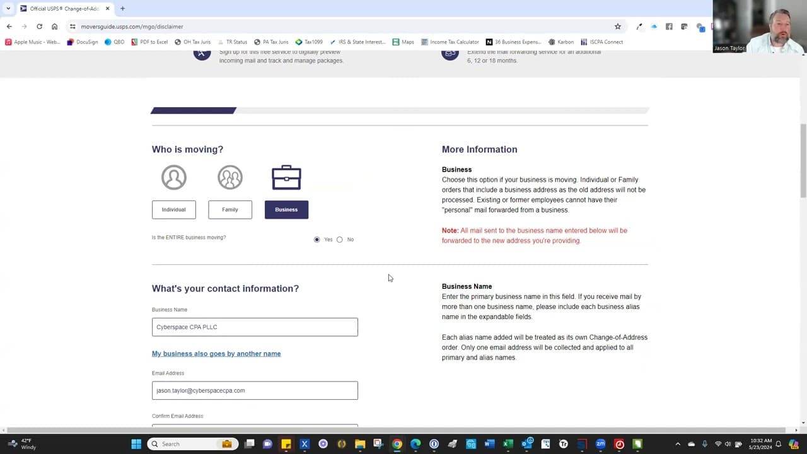Select the Business briefcase icon

coord(286,178)
